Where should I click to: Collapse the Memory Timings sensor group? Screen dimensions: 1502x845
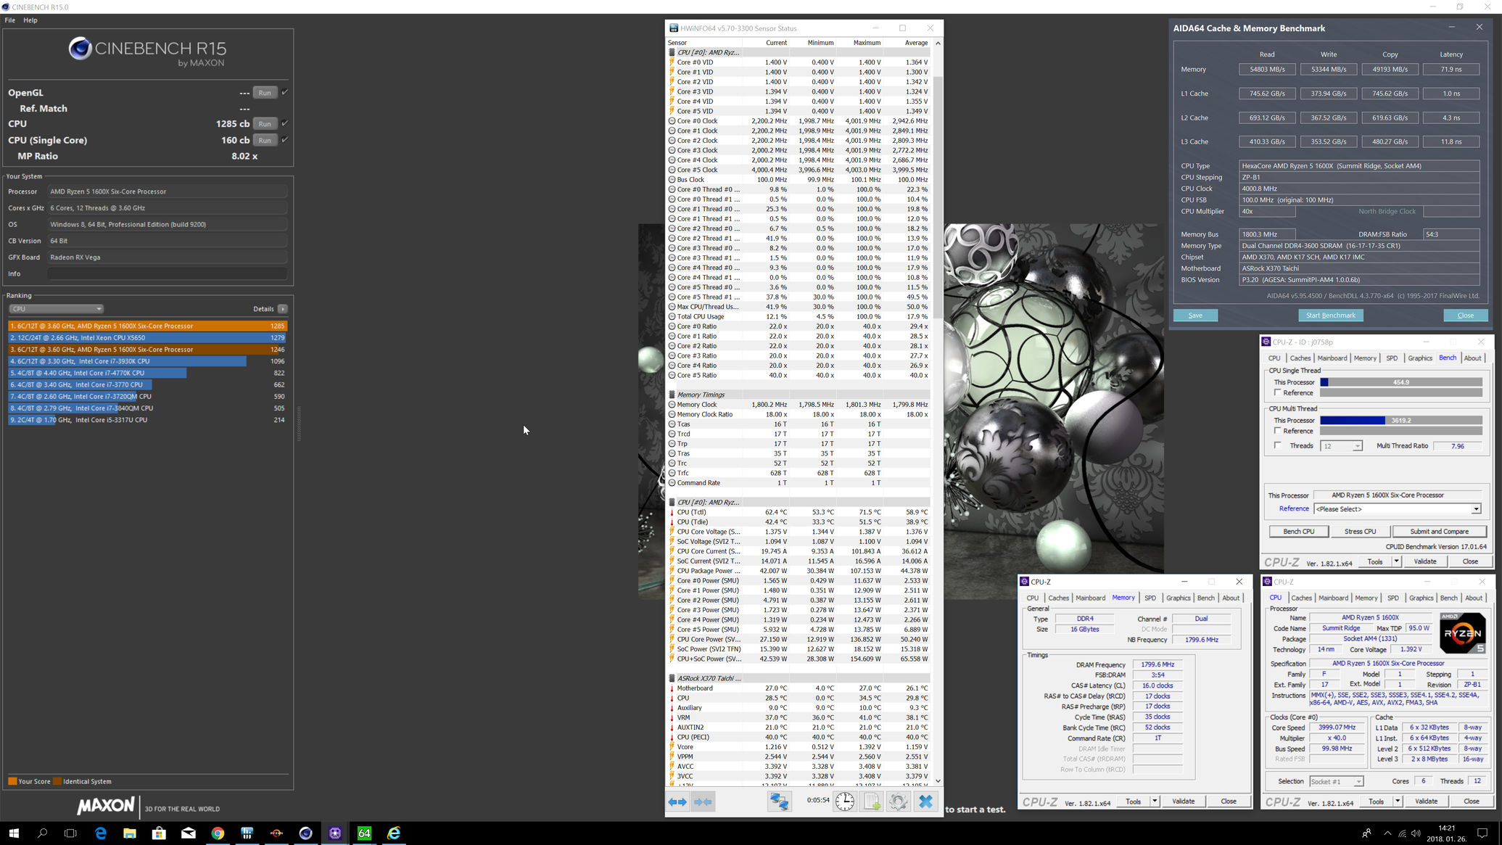(672, 395)
